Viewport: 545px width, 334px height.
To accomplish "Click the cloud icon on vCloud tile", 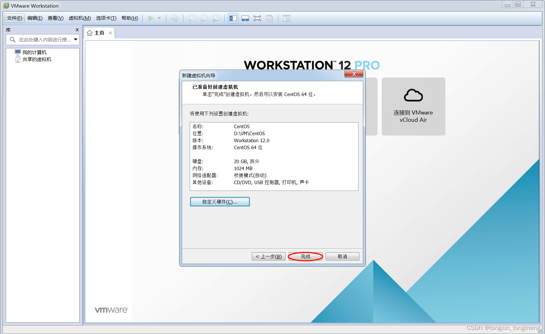I will tap(413, 95).
